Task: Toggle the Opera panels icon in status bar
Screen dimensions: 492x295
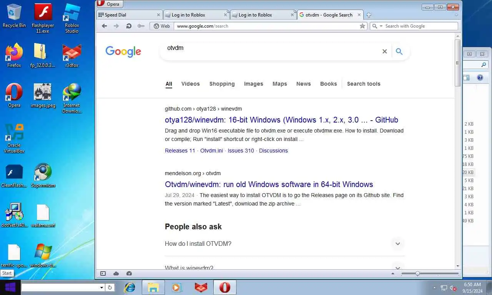Action: pos(103,273)
